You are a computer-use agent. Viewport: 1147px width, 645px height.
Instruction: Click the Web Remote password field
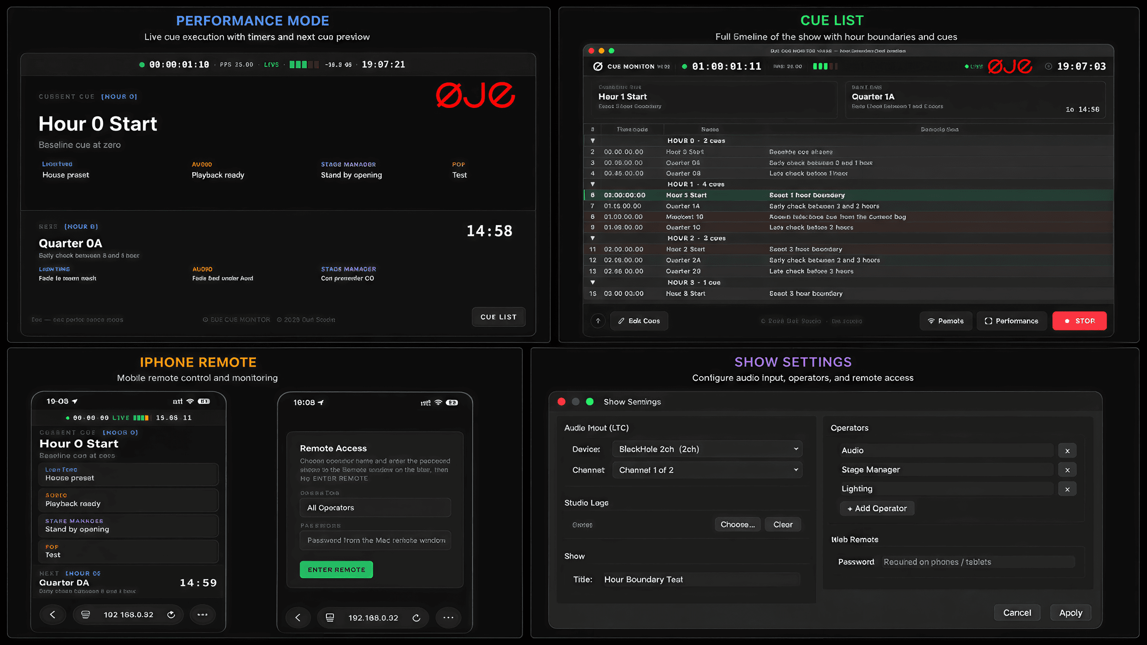pos(978,562)
